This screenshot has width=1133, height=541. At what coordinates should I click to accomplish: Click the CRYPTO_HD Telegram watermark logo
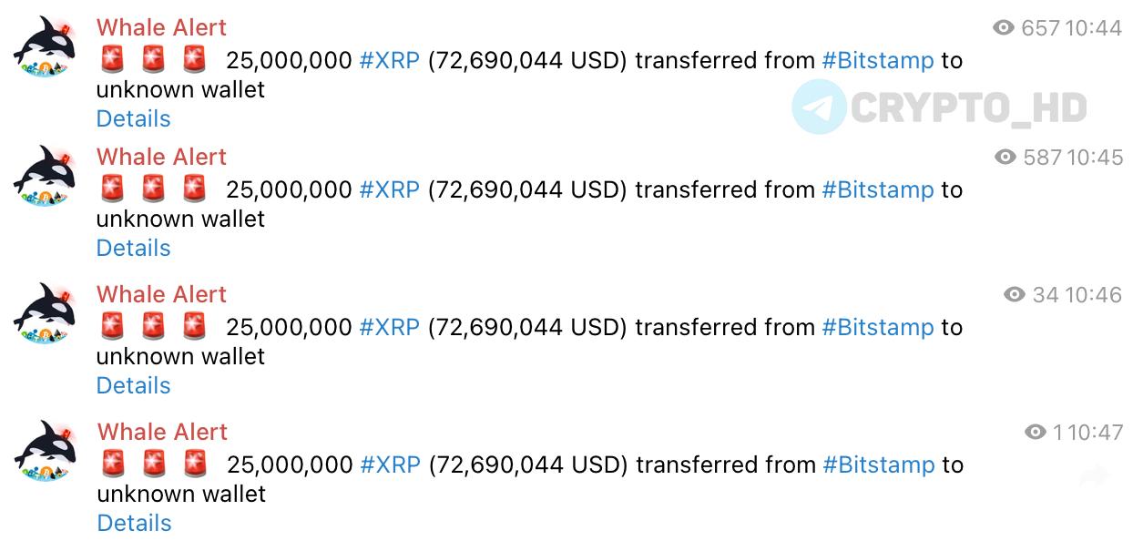click(819, 107)
